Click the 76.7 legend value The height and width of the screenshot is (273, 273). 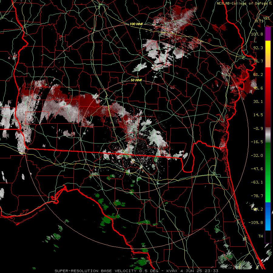(x=258, y=61)
